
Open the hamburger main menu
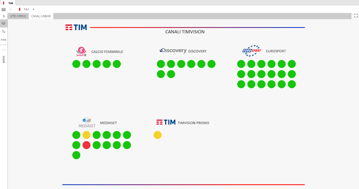[3, 9]
